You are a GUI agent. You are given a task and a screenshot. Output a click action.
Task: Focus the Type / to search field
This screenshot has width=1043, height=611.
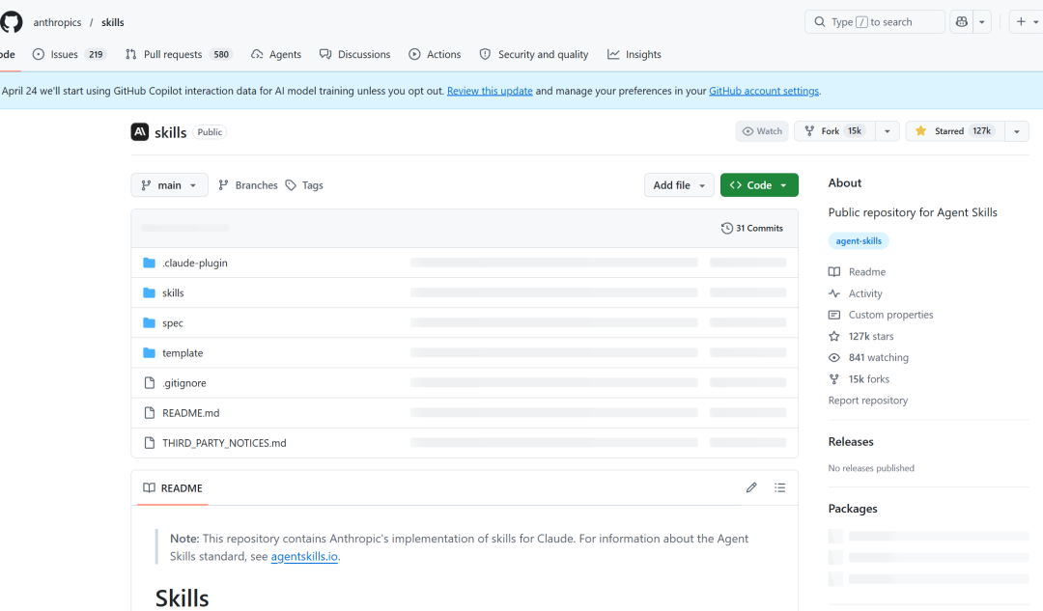tap(875, 22)
